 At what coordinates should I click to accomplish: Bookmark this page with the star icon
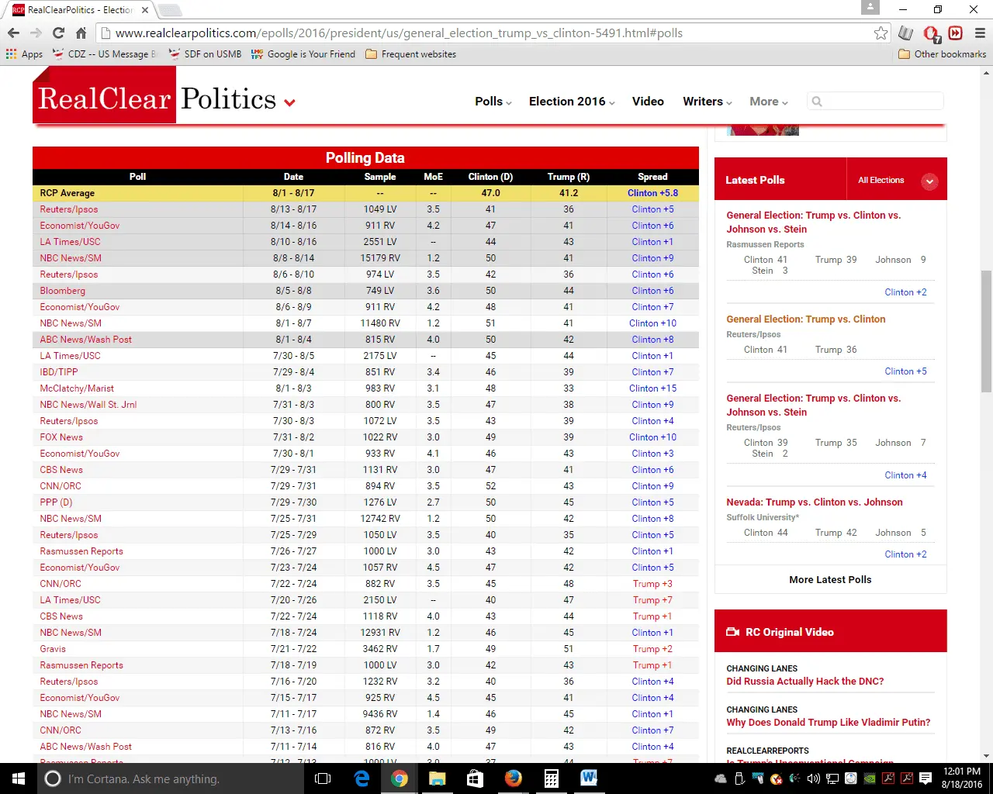click(881, 33)
